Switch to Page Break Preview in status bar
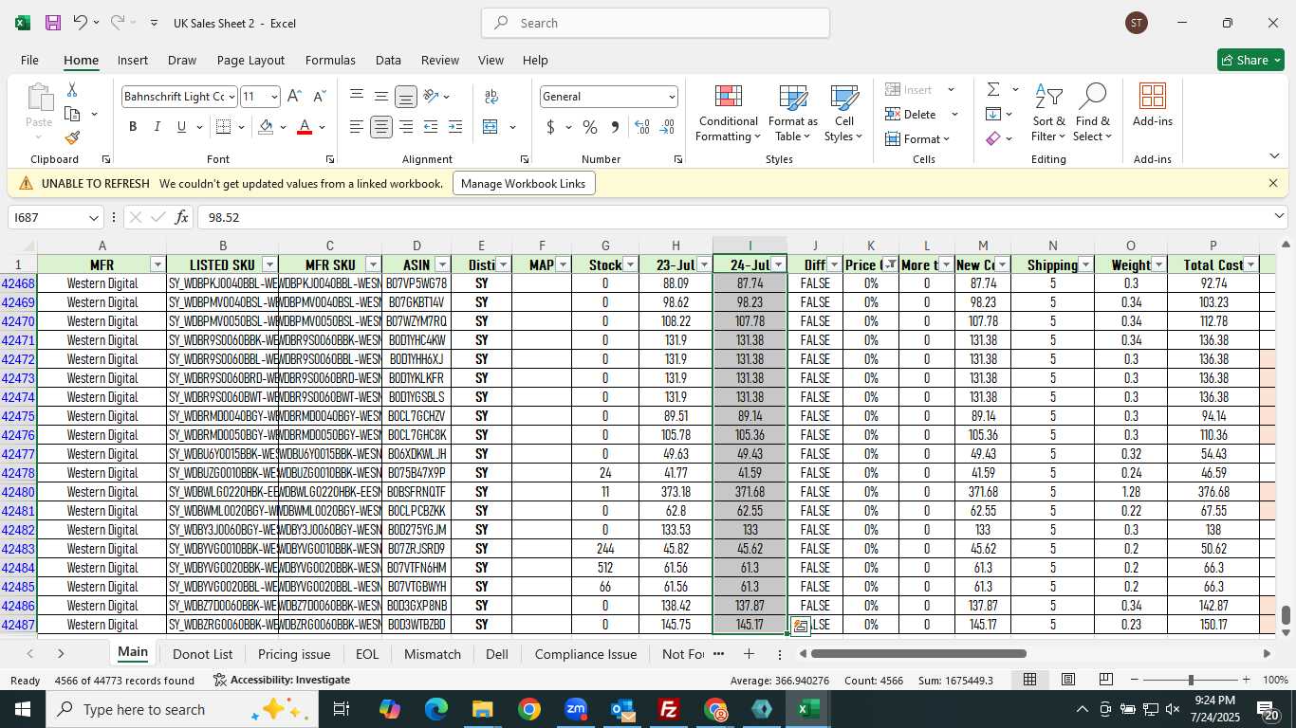 (x=1106, y=680)
